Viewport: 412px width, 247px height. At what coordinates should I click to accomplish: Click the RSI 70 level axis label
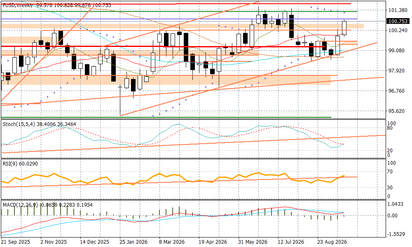click(x=390, y=172)
